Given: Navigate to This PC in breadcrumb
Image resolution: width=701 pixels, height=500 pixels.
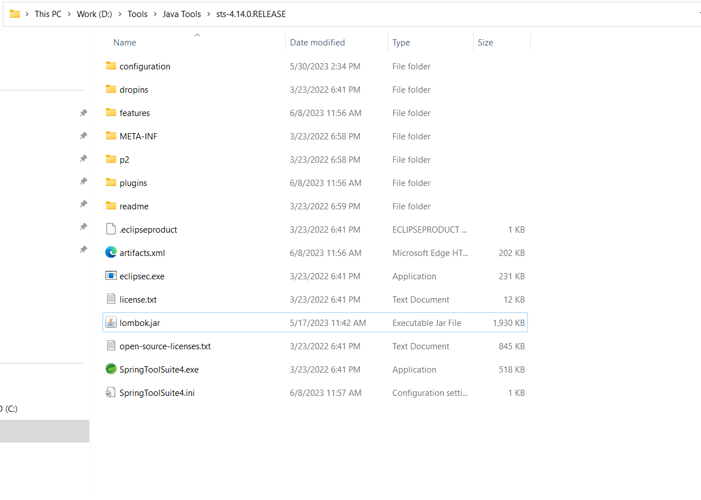Looking at the screenshot, I should 48,14.
